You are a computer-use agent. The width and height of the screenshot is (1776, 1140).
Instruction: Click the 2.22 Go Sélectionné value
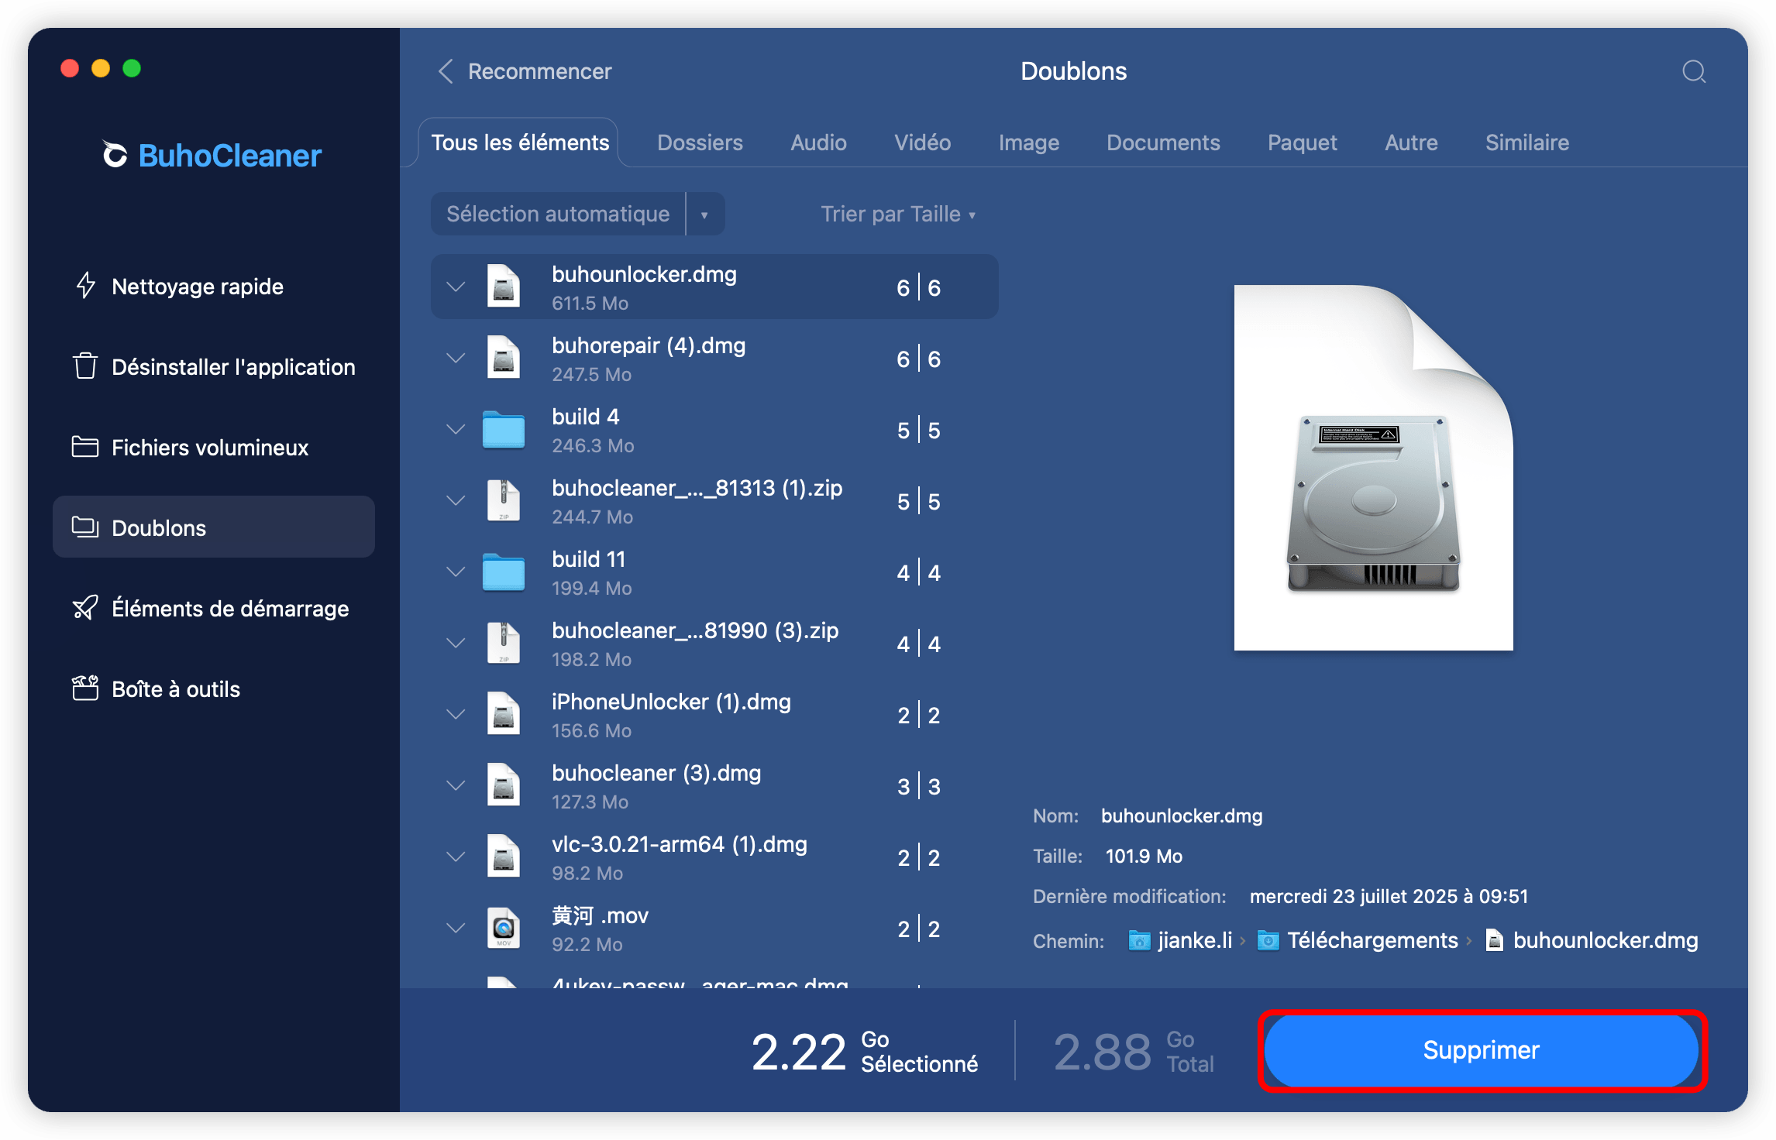[x=865, y=1051]
